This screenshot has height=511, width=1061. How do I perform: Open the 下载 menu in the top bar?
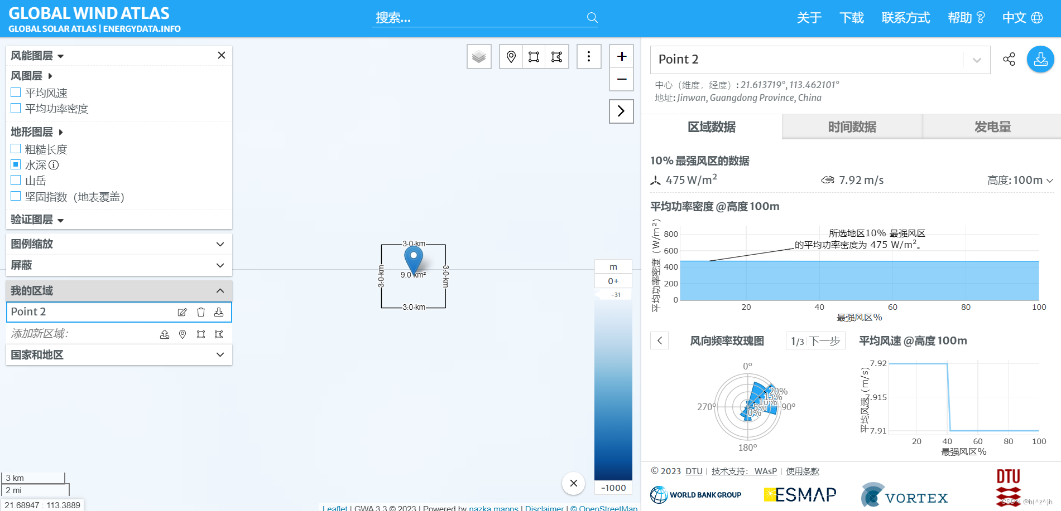851,17
